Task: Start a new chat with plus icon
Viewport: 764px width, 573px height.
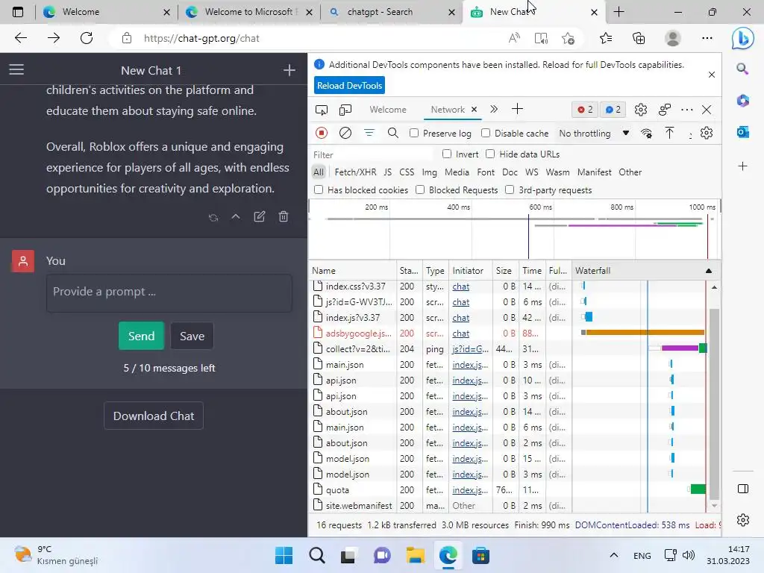Action: coord(289,70)
